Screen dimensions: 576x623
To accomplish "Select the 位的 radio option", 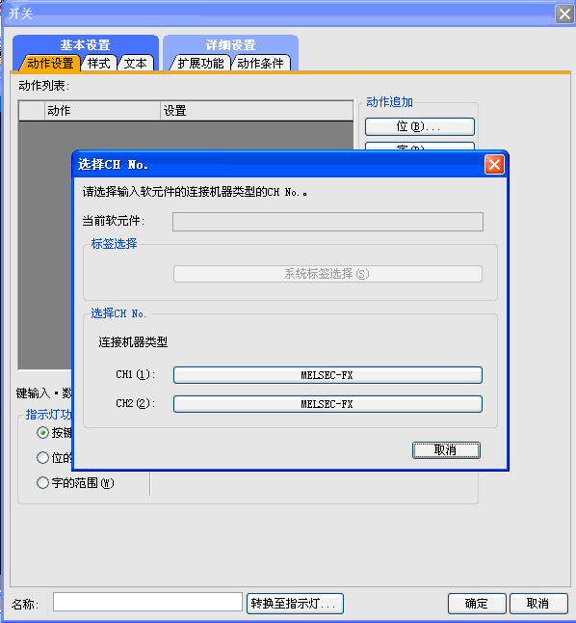I will pyautogui.click(x=43, y=458).
